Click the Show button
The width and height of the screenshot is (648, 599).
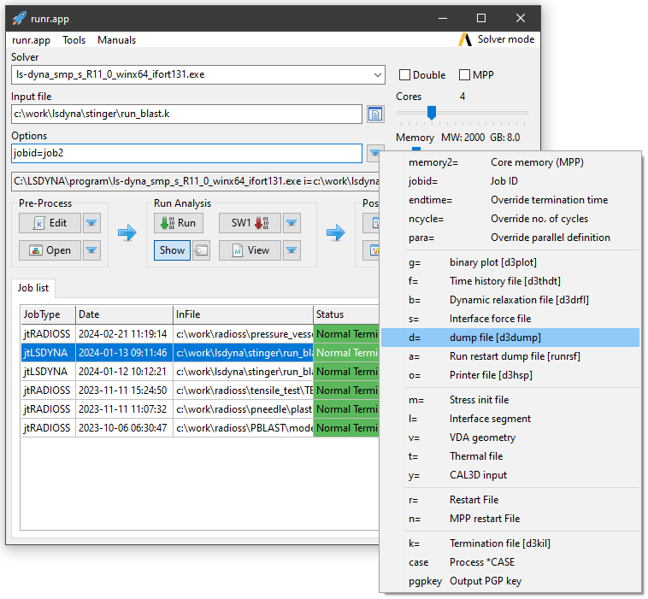point(173,250)
